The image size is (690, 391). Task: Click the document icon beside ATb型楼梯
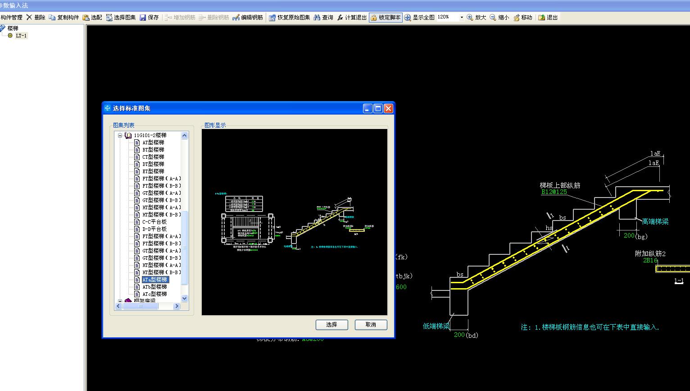[137, 287]
